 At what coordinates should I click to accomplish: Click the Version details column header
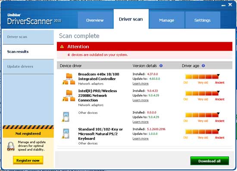pos(145,66)
